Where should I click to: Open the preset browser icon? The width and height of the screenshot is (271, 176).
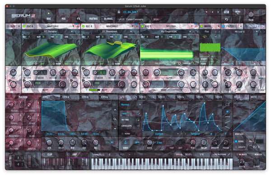tap(226, 12)
